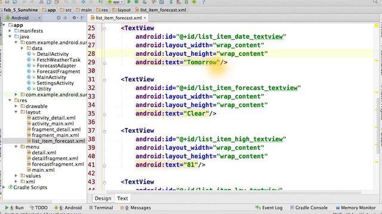Open detailfragment.xml menu file

[55, 159]
